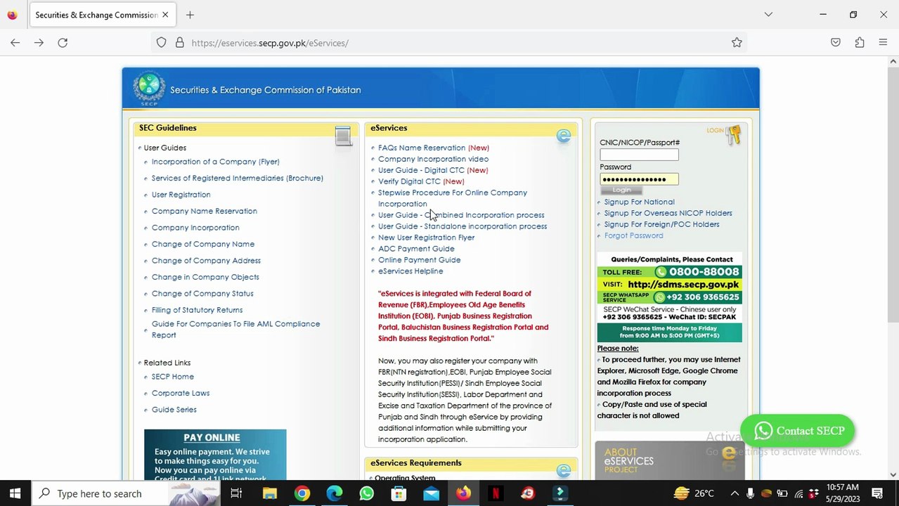The image size is (899, 506).
Task: Open the eServices Helpline link
Action: coord(410,271)
